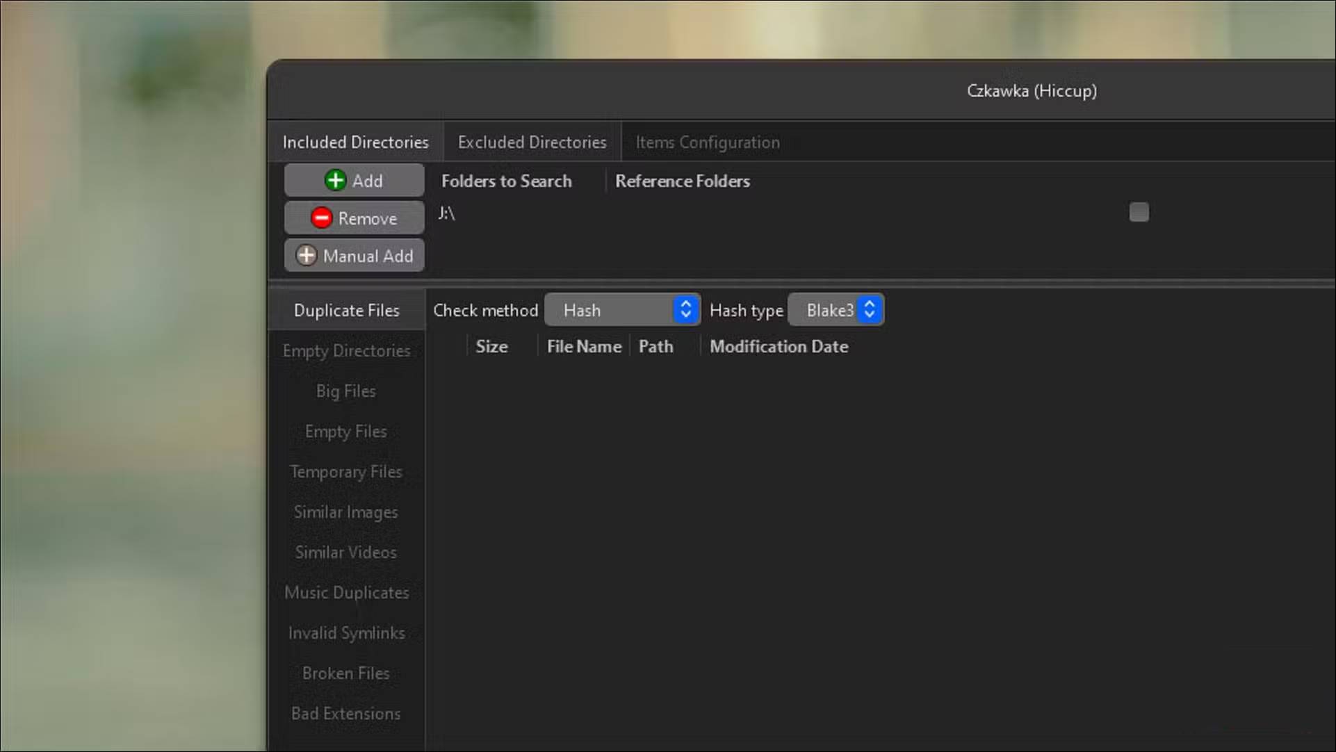Viewport: 1336px width, 752px height.
Task: Switch to the Excluded Directories tab
Action: pos(531,142)
